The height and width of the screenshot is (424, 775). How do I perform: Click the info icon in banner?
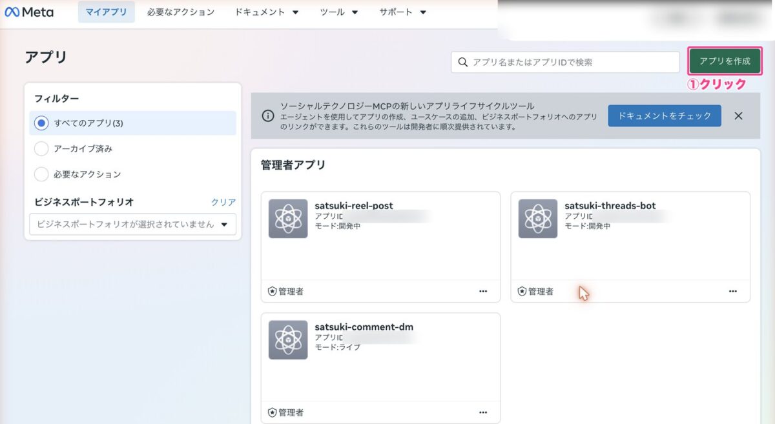[x=267, y=116]
